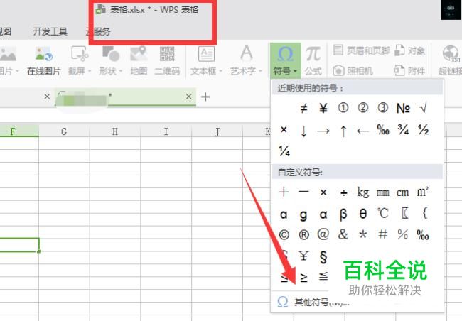The height and width of the screenshot is (321, 462).
Task: Insert the # hash symbol
Action: click(x=382, y=234)
